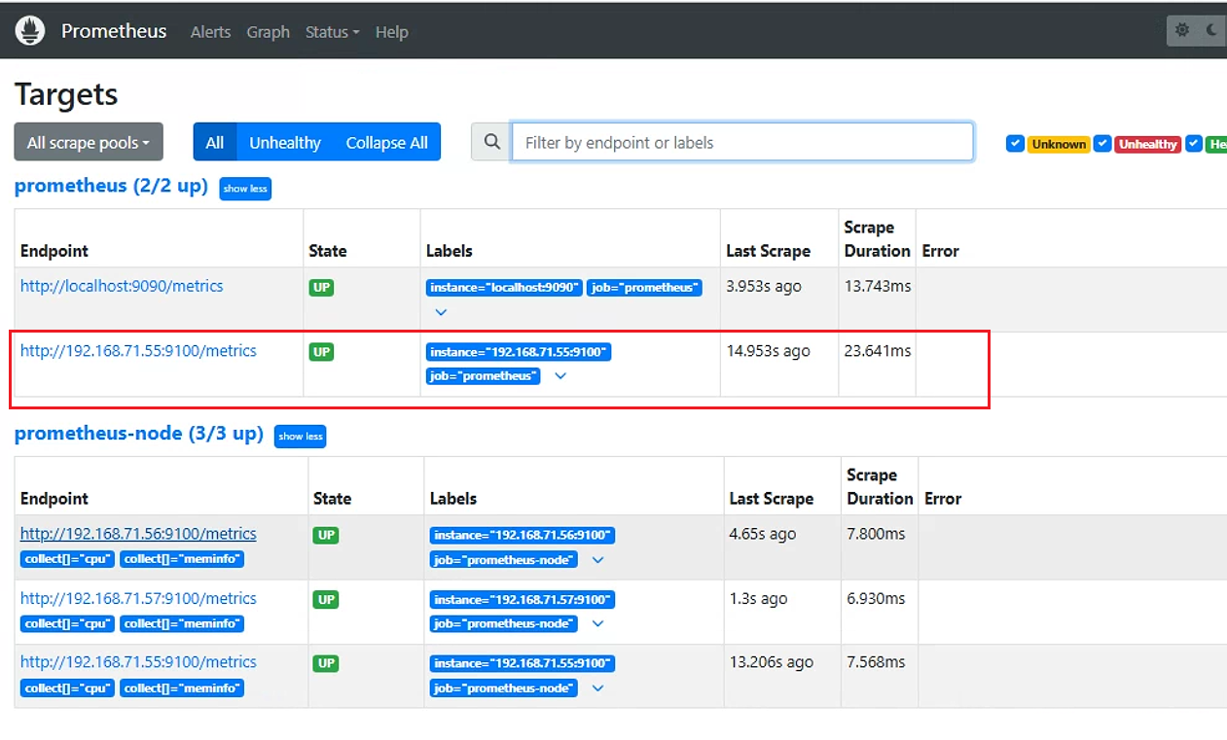Open theme settings gear icon
Screen dimensions: 1227x740
(x=1182, y=30)
